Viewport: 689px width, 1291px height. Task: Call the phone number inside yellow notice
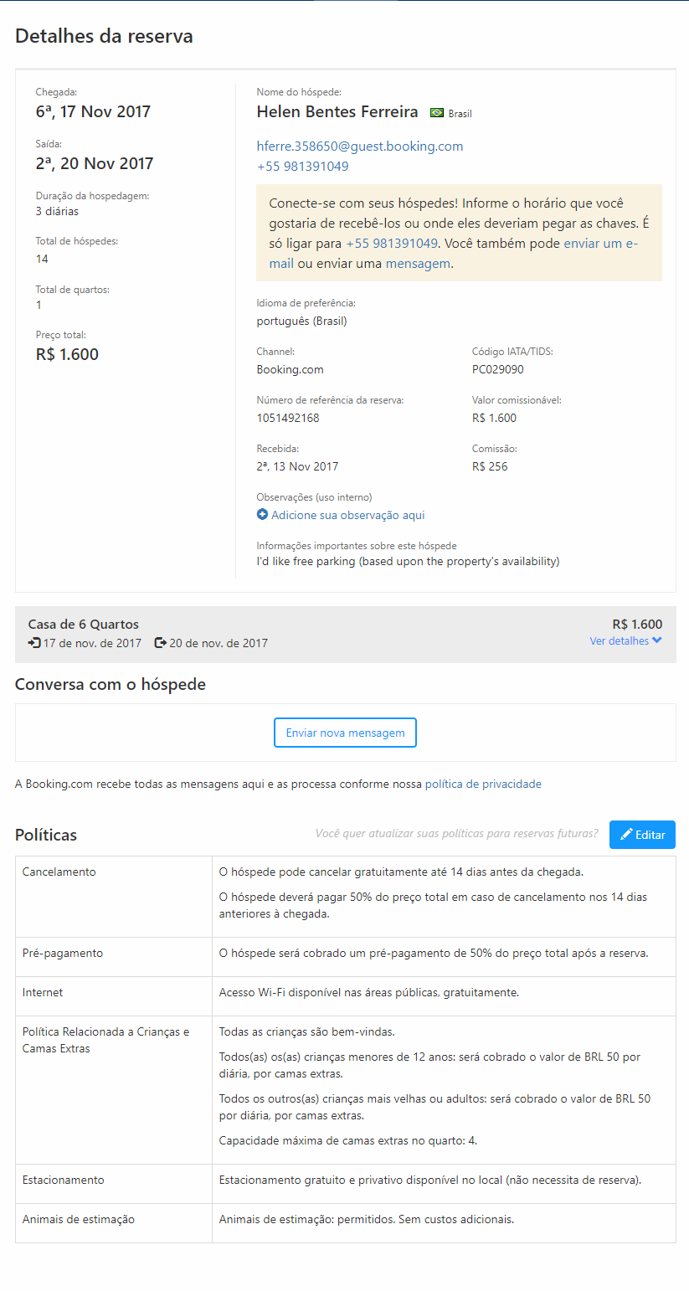tap(392, 244)
